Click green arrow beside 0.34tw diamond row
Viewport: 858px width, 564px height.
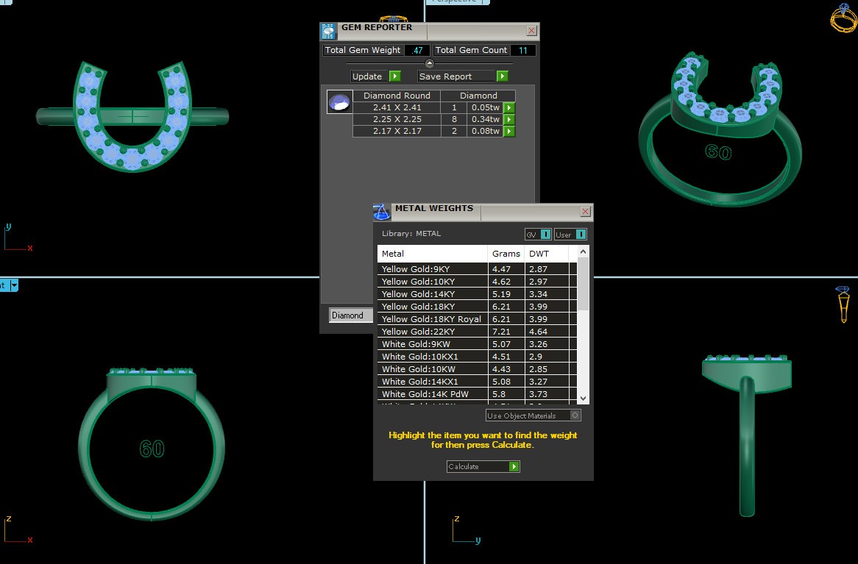tap(508, 119)
